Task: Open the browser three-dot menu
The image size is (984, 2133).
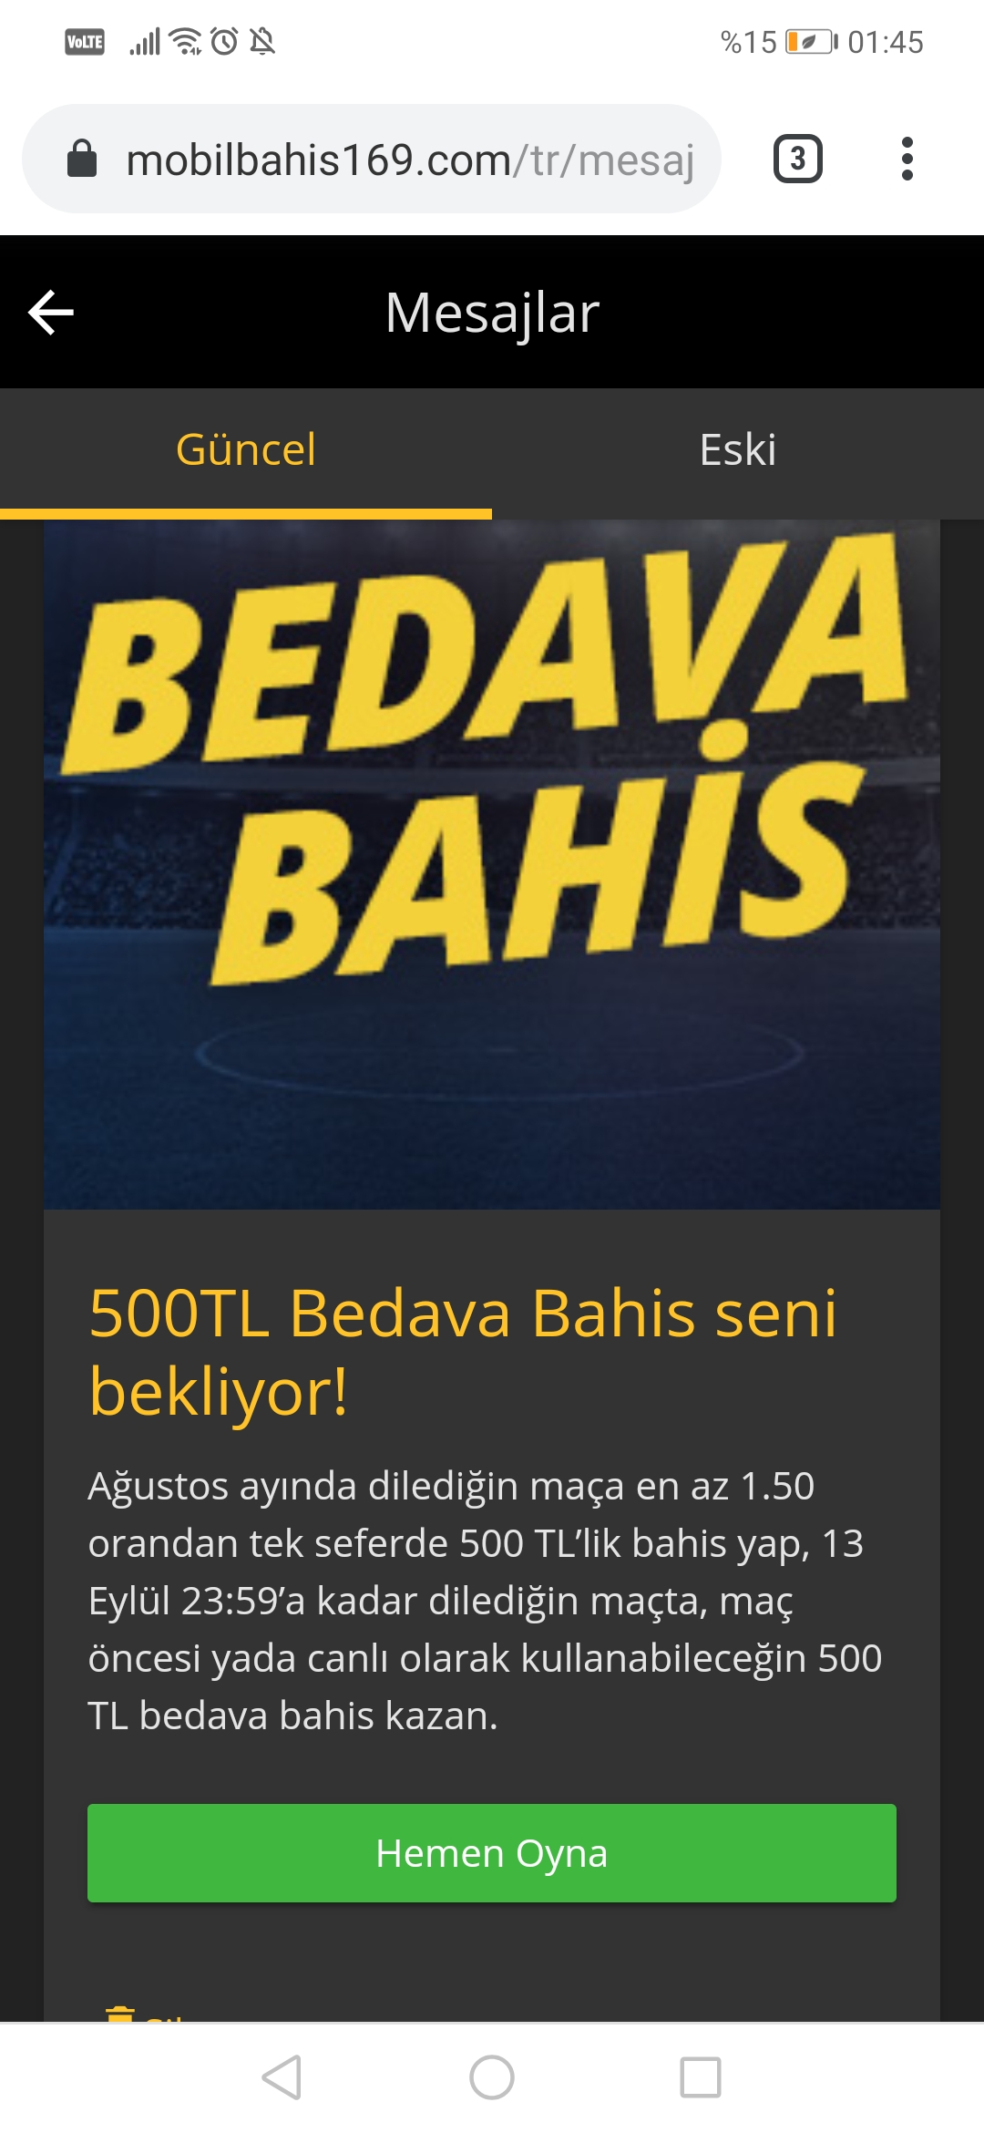Action: click(x=907, y=159)
